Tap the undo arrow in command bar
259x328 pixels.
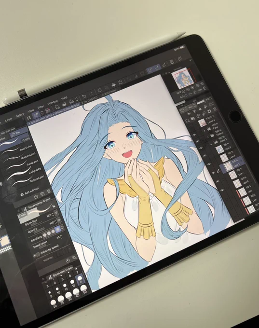pyautogui.click(x=84, y=96)
